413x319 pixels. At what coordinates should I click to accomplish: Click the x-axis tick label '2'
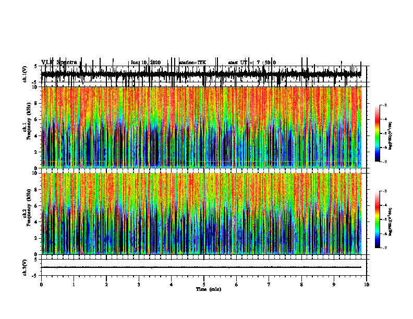point(106,285)
